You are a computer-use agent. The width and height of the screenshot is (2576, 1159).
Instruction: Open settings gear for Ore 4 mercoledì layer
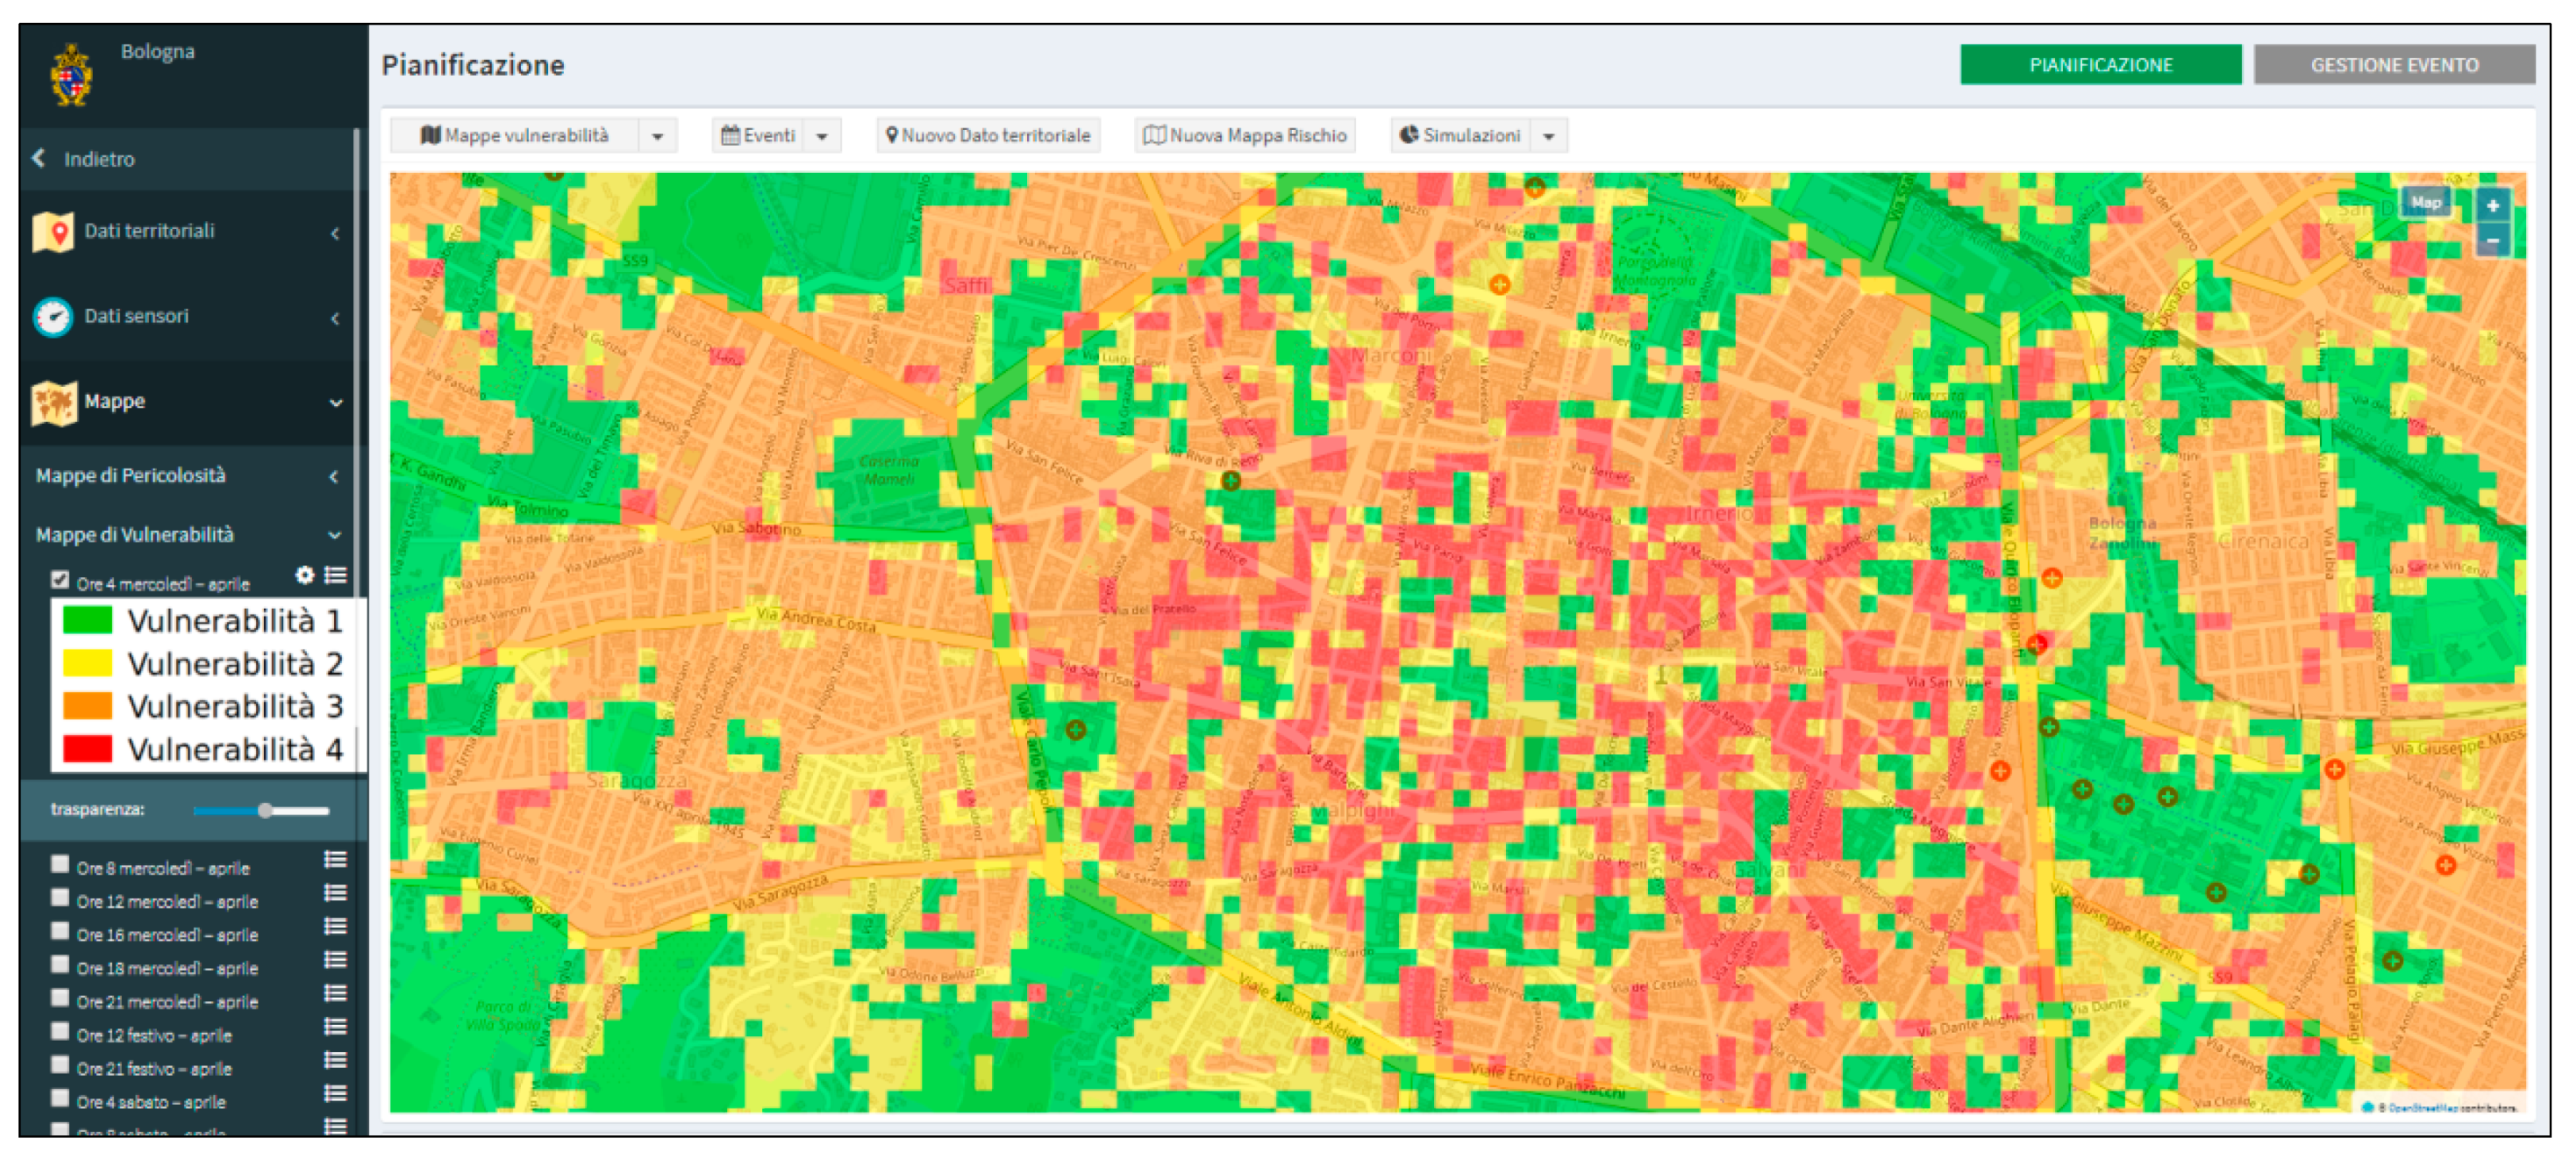pos(305,575)
